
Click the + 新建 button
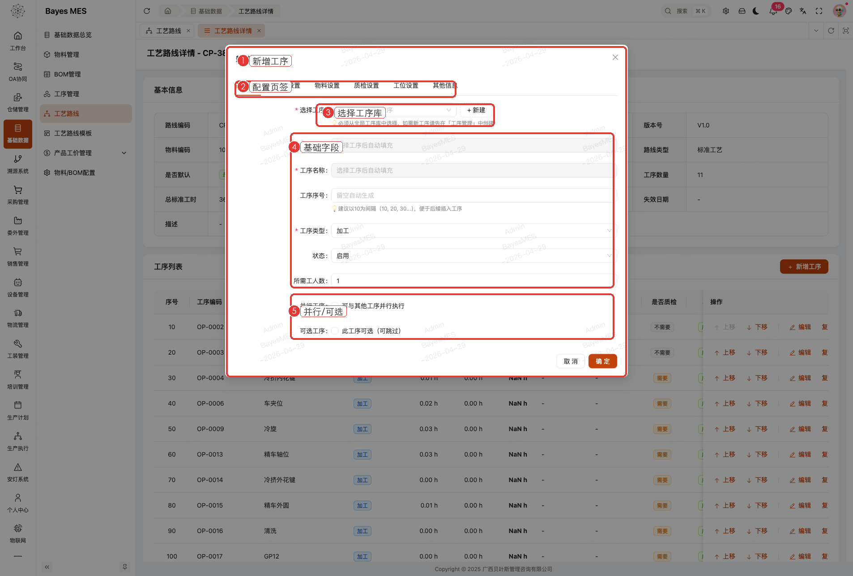tap(476, 110)
